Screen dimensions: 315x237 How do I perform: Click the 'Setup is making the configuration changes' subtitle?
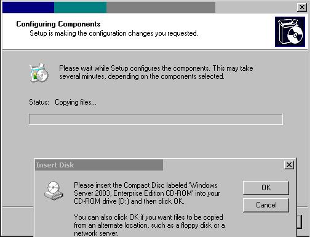click(114, 33)
